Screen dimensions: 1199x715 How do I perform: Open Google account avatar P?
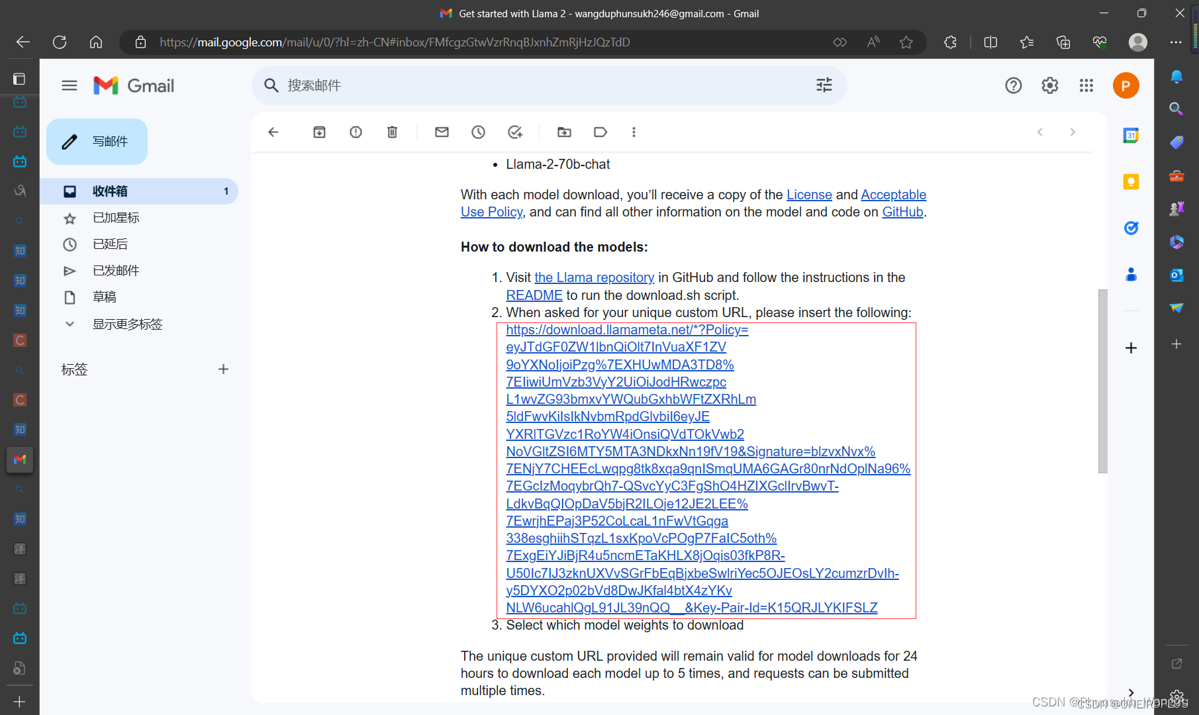pos(1126,85)
